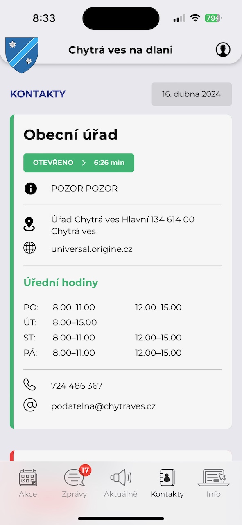Tap the map pin location icon
Screen dimensions: 242x525
click(x=29, y=225)
